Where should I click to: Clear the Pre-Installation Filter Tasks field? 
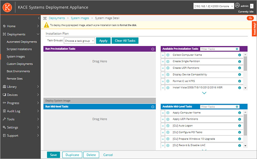click(237, 49)
